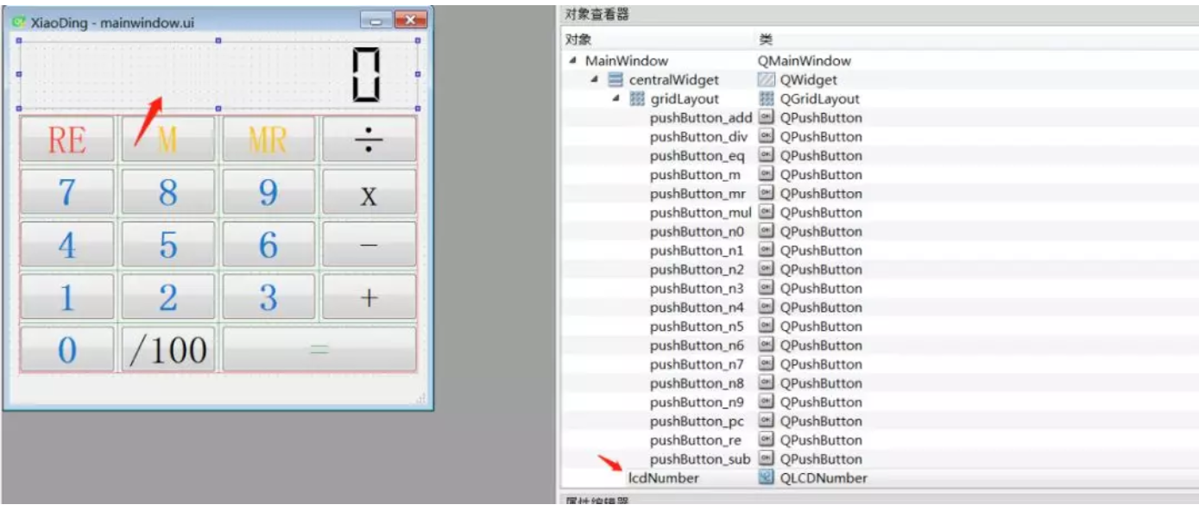
Task: Select pushButton_n2 in object inspector
Action: pos(697,269)
